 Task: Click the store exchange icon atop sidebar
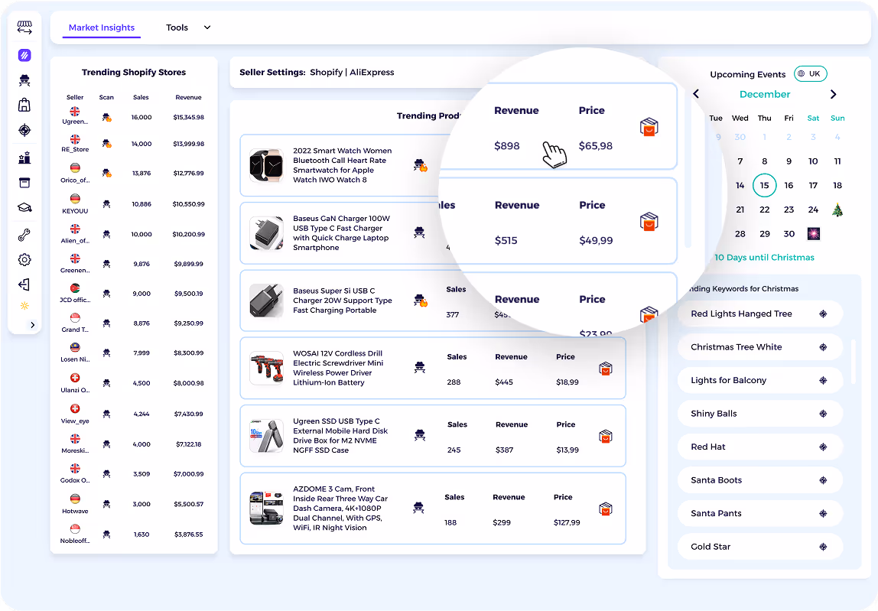(24, 28)
